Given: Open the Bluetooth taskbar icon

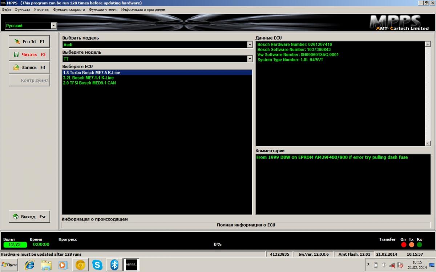Looking at the screenshot, I should tap(114, 265).
